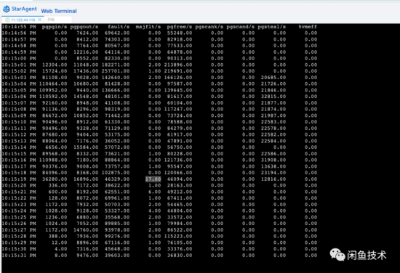The height and width of the screenshot is (273, 400).
Task: Click the pgsteal/s column header
Action: click(x=272, y=27)
